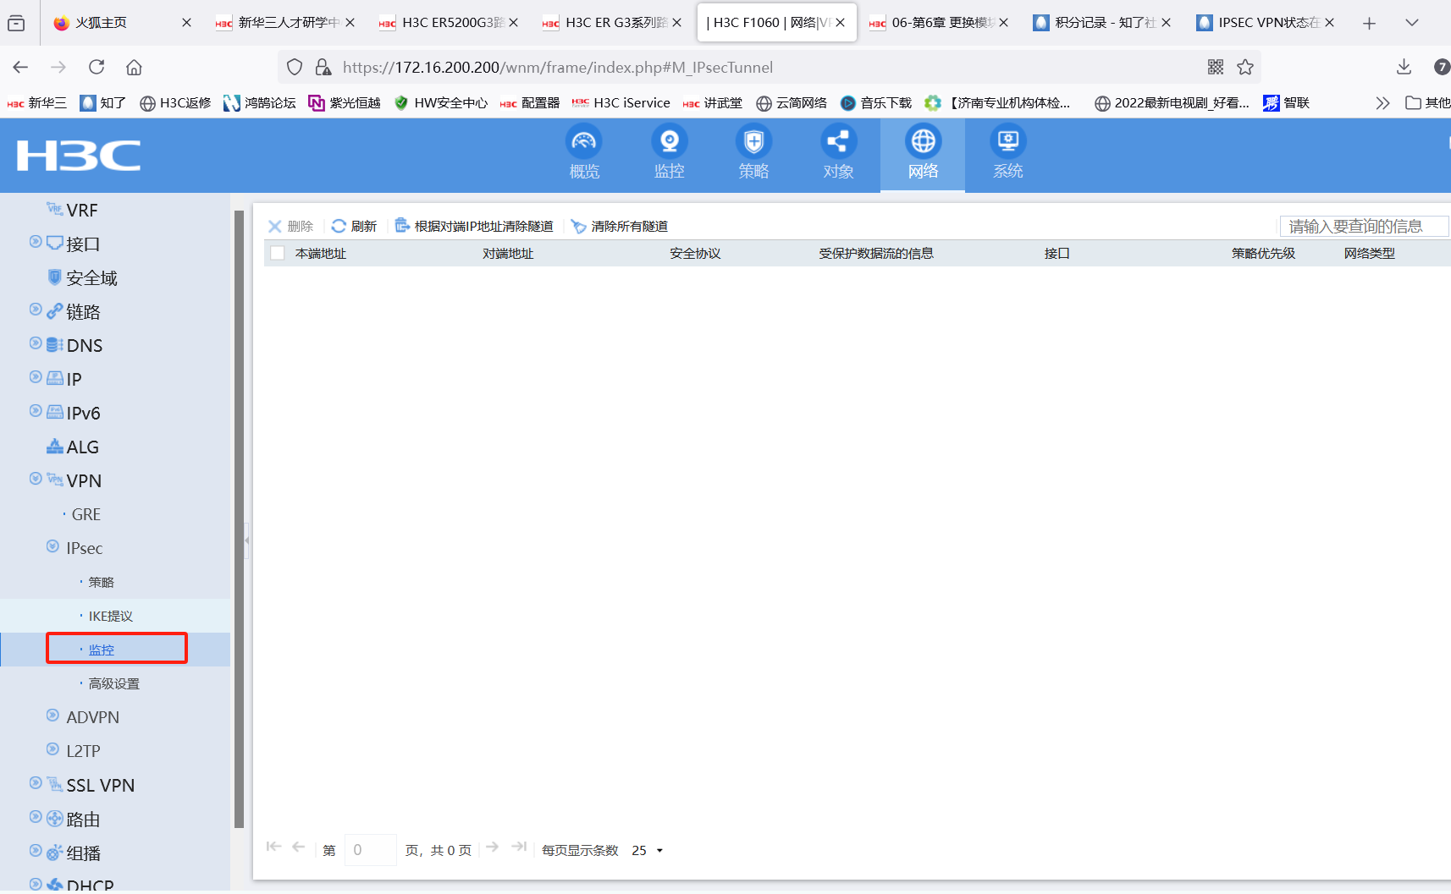This screenshot has height=894, width=1451.
Task: Switch to the 新华三人才研学中心 tab
Action: pyautogui.click(x=285, y=23)
